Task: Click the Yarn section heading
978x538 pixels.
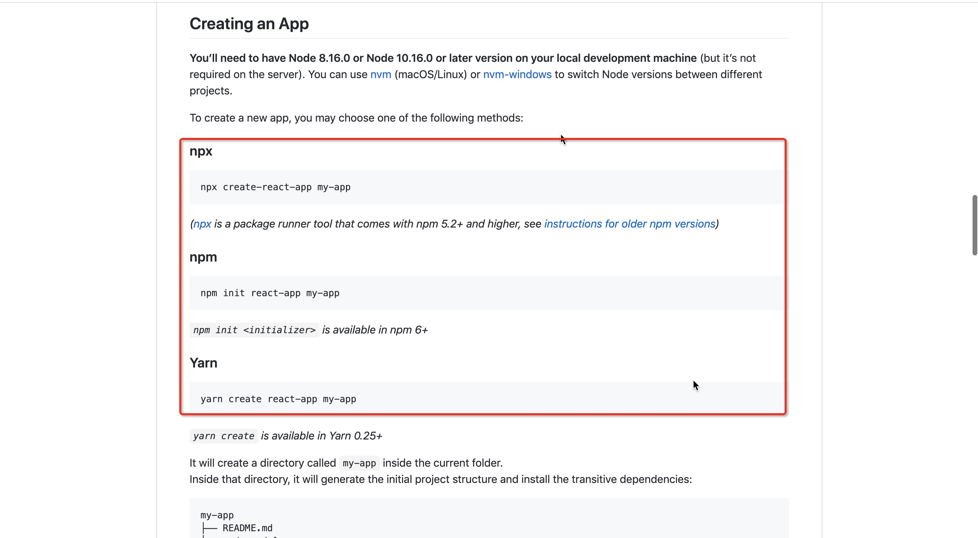Action: [204, 363]
